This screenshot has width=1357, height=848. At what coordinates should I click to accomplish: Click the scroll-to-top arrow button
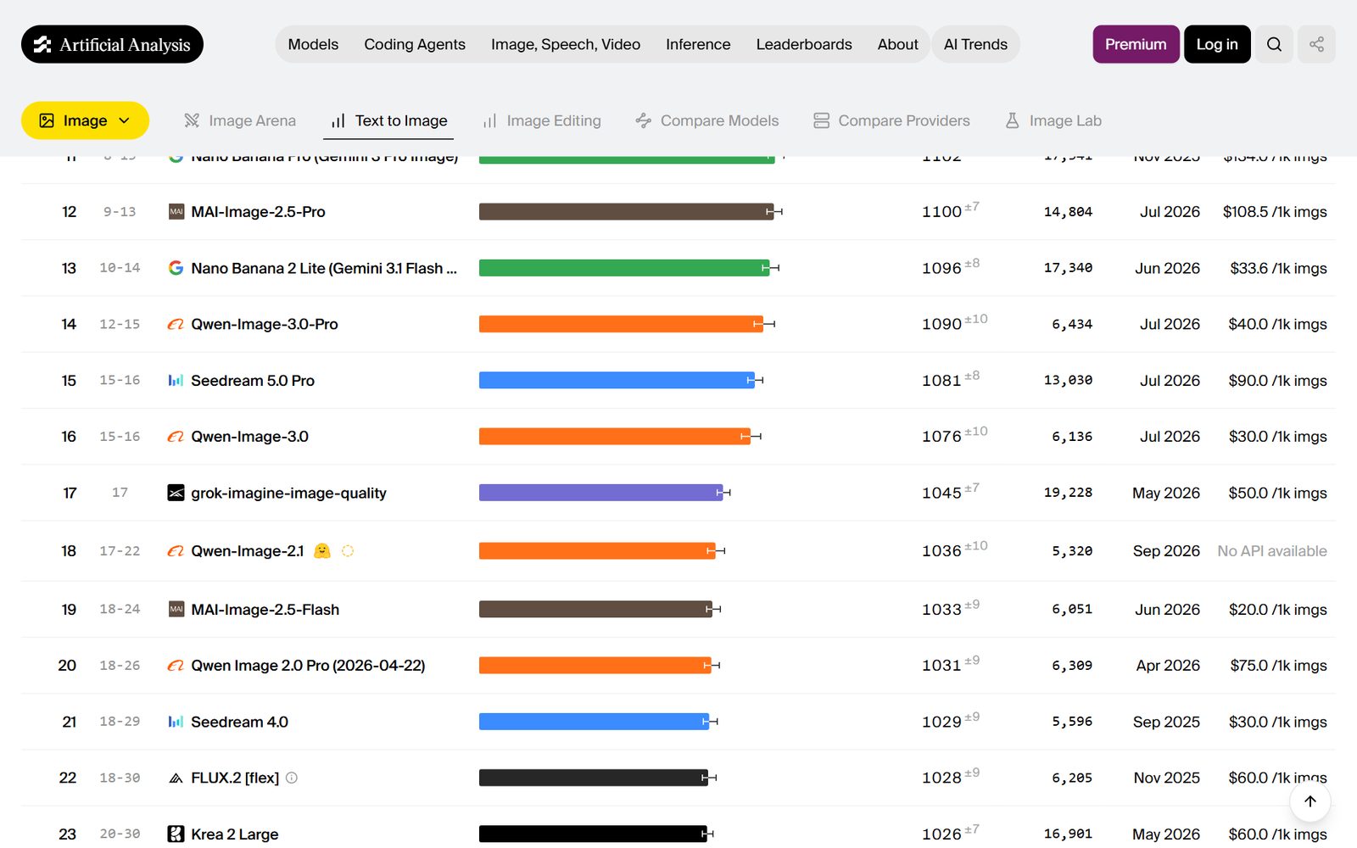[x=1310, y=801]
